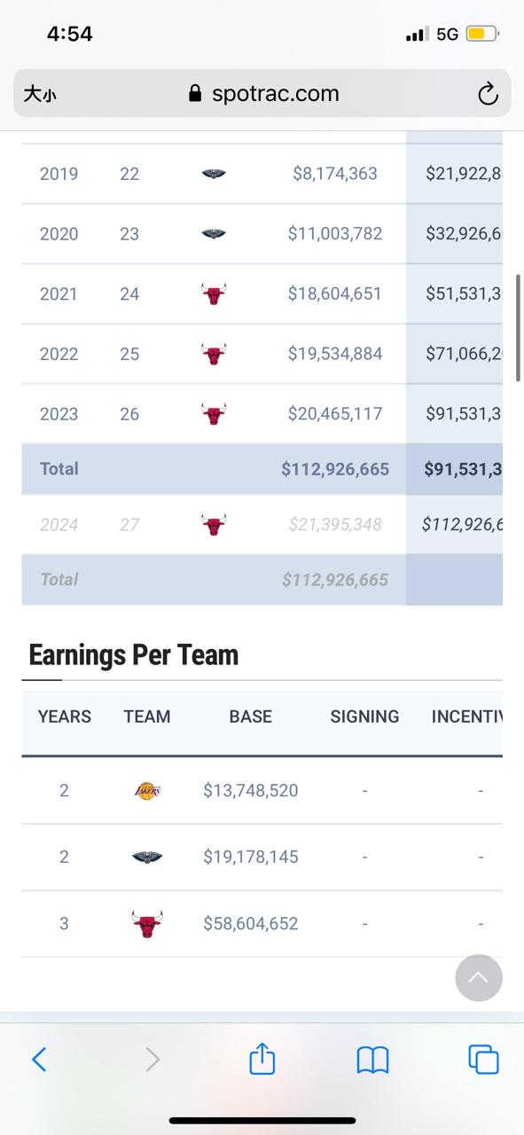Show open tabs overview icon
524x1135 pixels.
pyautogui.click(x=483, y=1060)
